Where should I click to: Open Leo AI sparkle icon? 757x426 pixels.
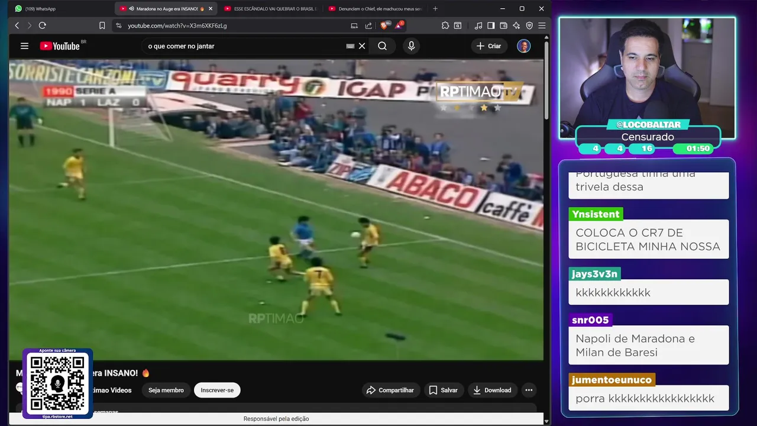(516, 25)
